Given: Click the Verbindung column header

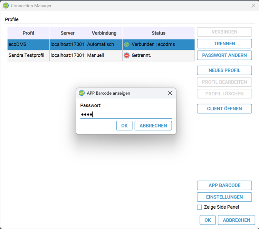Looking at the screenshot, I should coord(104,33).
